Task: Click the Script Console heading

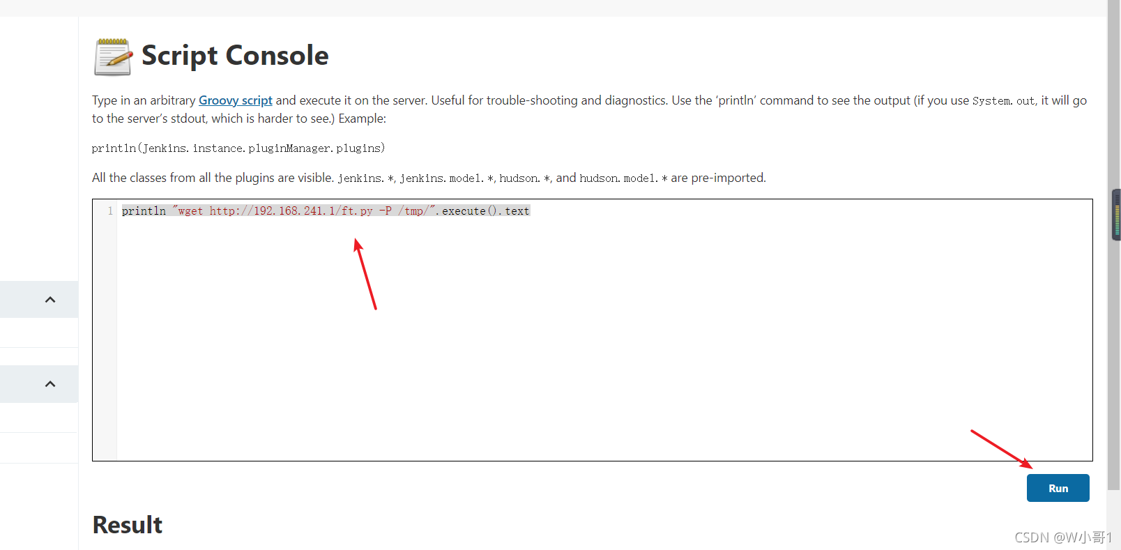Action: coord(235,56)
